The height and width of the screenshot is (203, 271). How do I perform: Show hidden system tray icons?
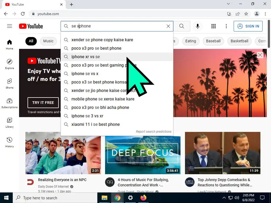pyautogui.click(x=224, y=198)
